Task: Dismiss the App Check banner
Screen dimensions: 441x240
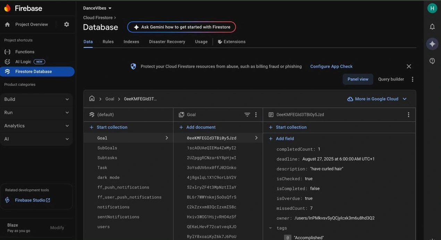Action: click(x=409, y=66)
